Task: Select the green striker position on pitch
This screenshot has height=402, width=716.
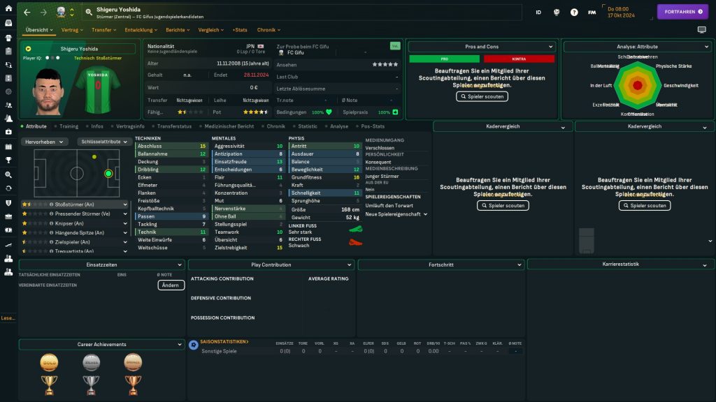Action: pos(108,173)
